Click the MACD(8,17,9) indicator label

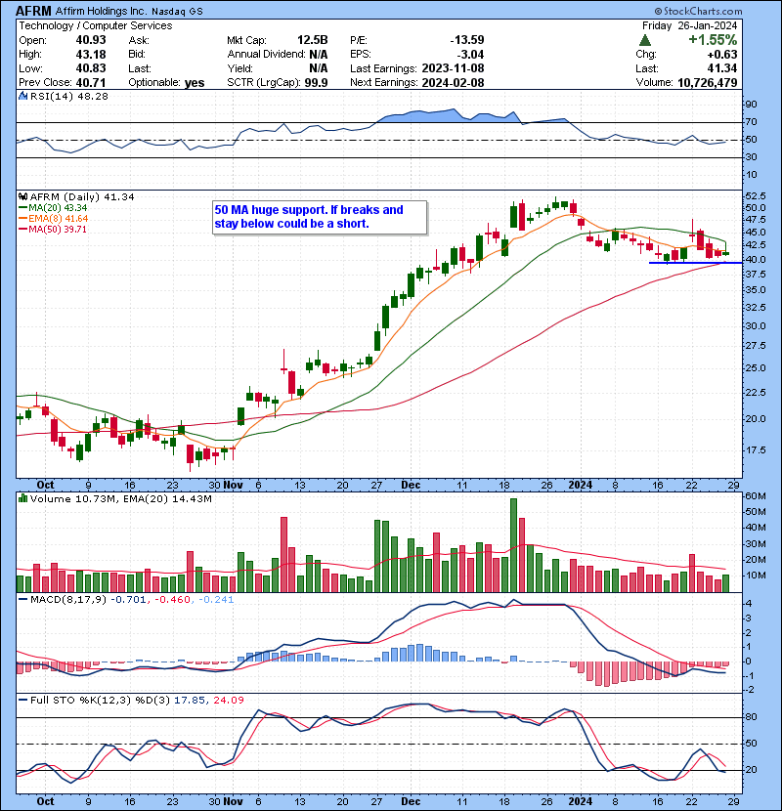click(68, 600)
